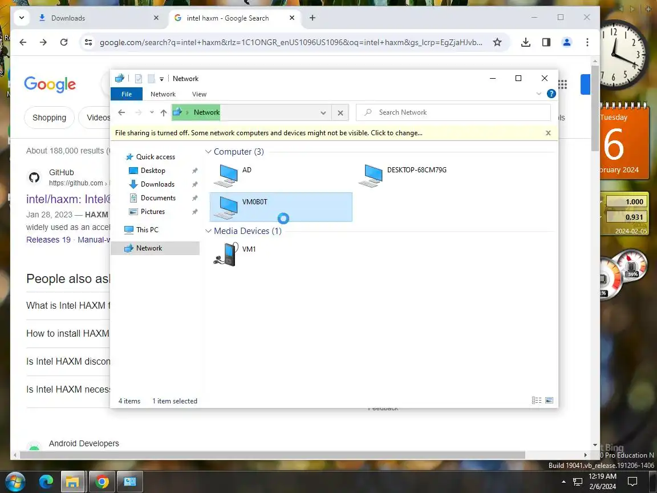Toggle Chrome side panel
This screenshot has width=657, height=493.
[546, 42]
